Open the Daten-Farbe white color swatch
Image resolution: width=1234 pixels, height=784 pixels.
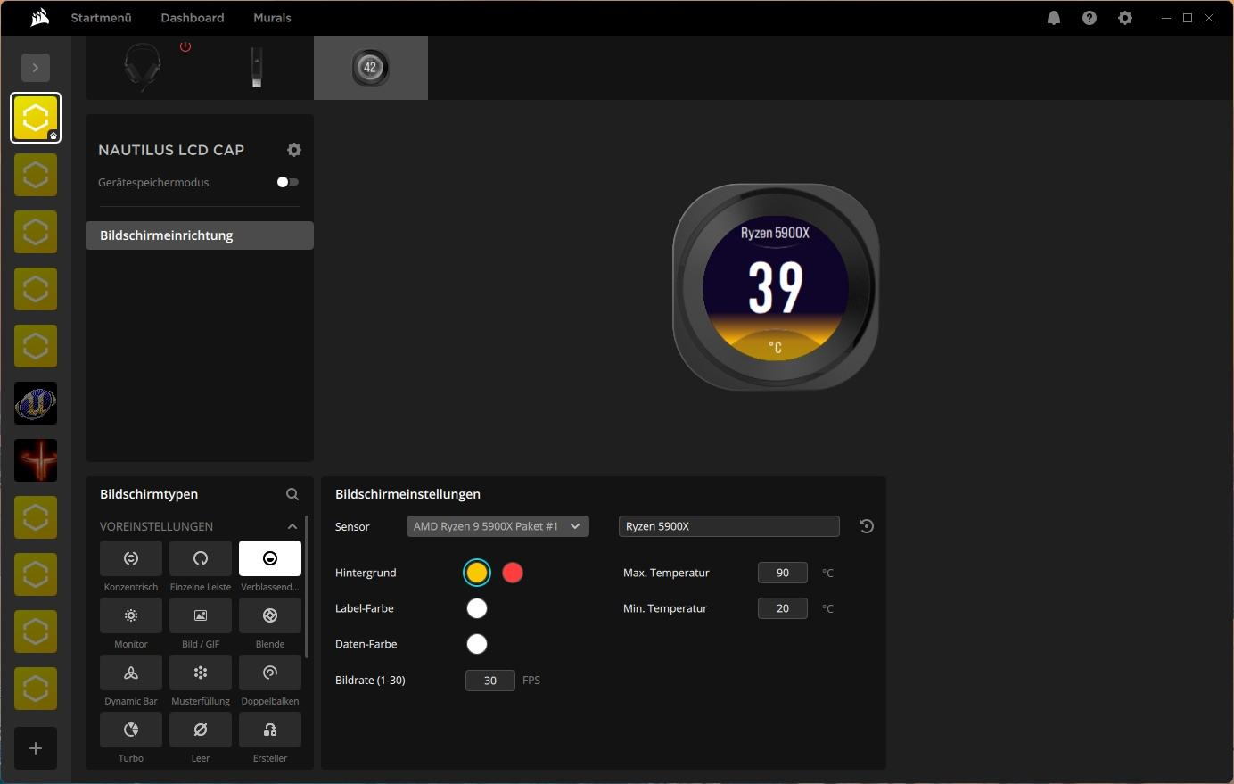477,644
